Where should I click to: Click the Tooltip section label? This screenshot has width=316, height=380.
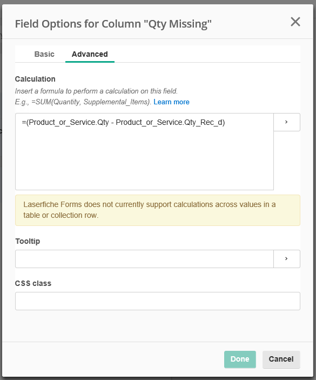click(28, 241)
